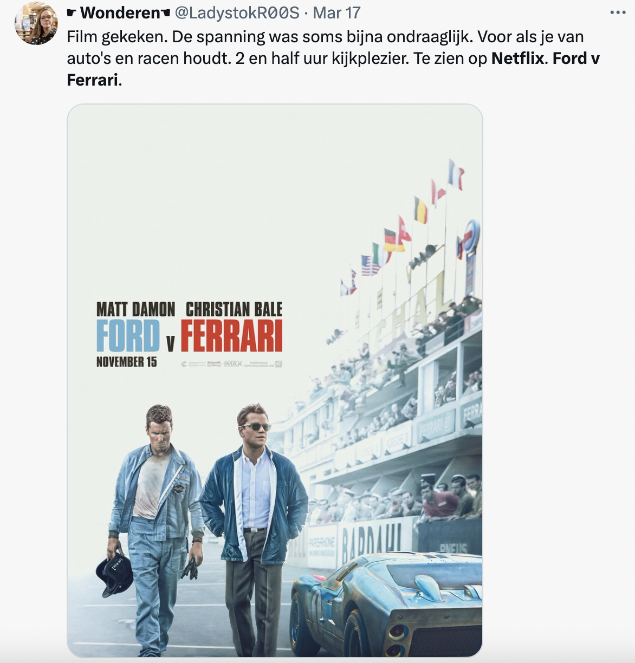Click the bold Ford v Ferrari title text
Image resolution: width=635 pixels, height=663 pixels.
click(333, 69)
